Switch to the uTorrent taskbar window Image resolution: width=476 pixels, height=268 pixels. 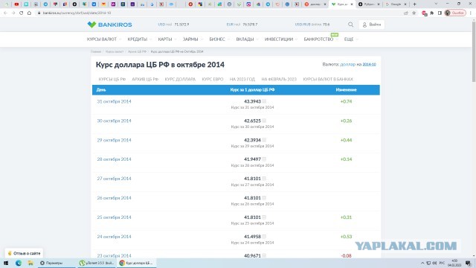point(97,263)
